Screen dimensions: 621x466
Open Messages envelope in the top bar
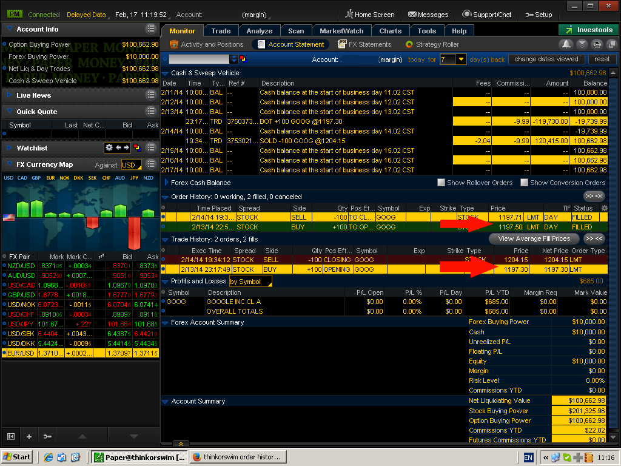click(x=428, y=15)
